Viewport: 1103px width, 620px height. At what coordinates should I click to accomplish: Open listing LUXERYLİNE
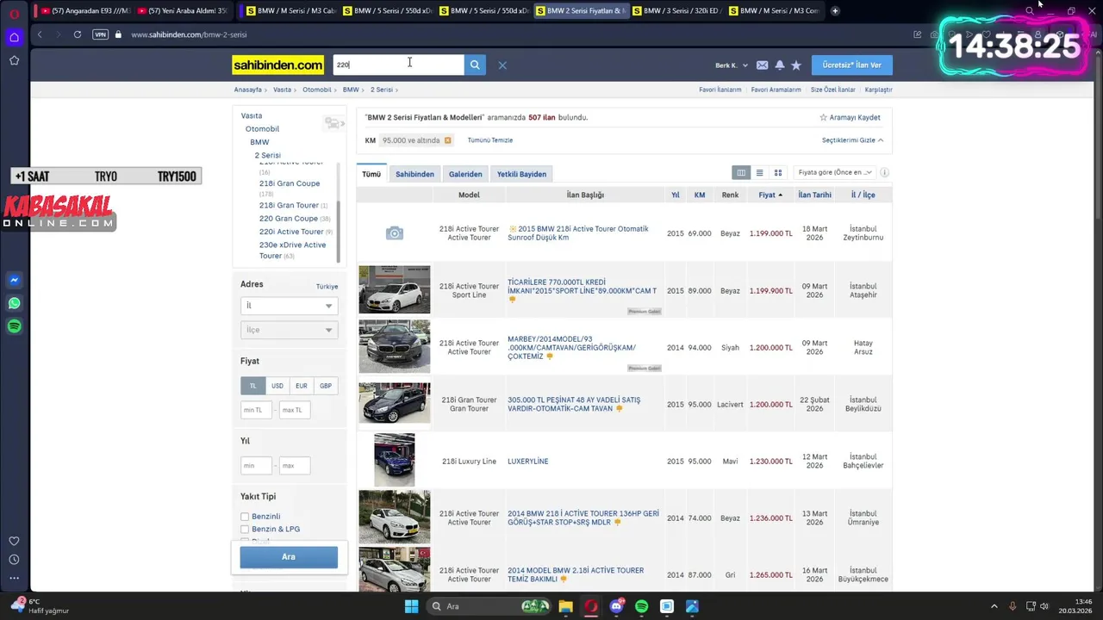point(527,462)
